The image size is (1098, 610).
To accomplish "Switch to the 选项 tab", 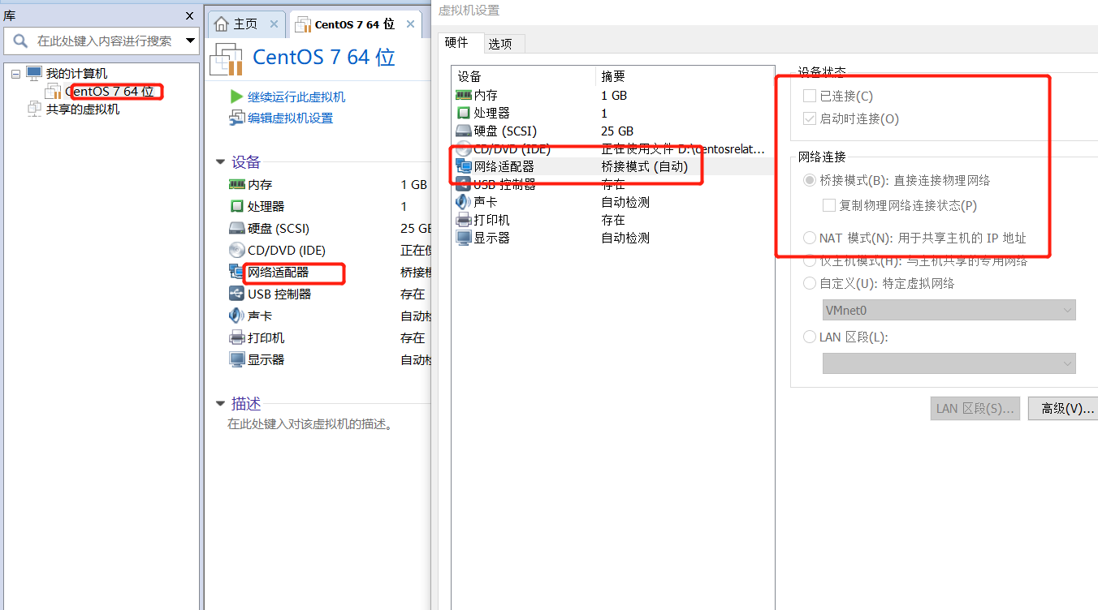I will click(x=503, y=43).
